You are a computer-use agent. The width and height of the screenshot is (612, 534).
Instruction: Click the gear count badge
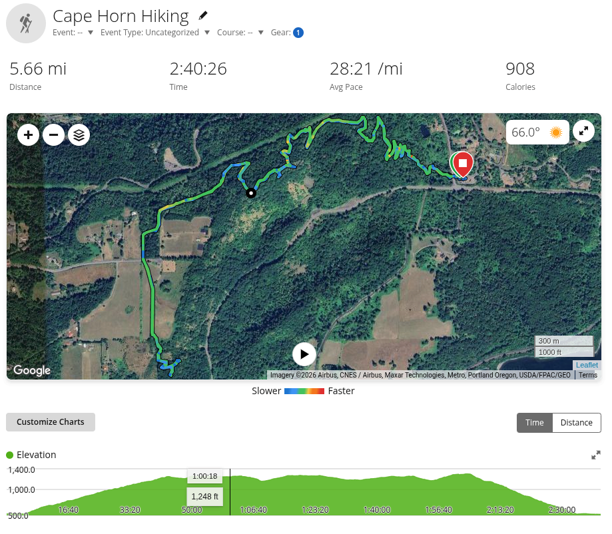point(298,33)
